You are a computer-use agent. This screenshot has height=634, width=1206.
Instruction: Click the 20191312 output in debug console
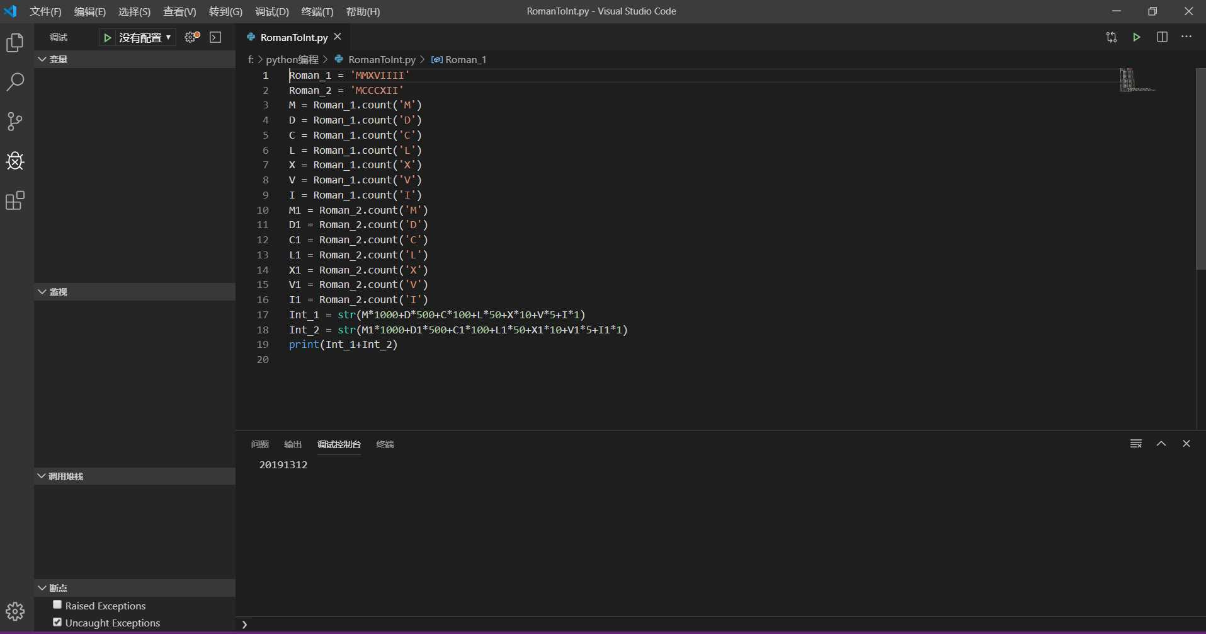point(283,465)
